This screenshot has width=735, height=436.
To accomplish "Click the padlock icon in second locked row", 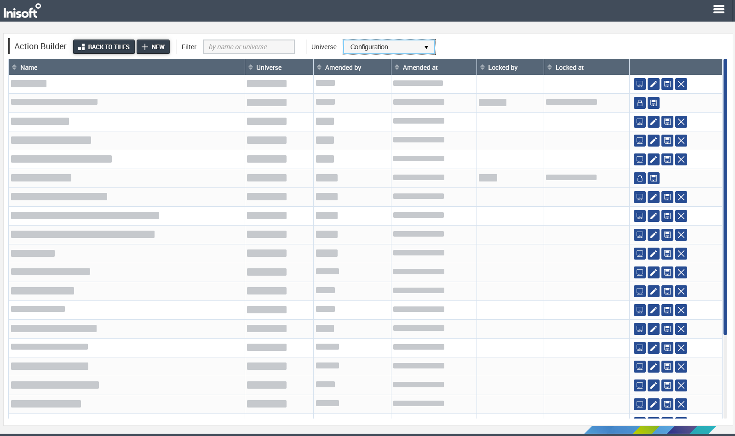I will pyautogui.click(x=640, y=178).
